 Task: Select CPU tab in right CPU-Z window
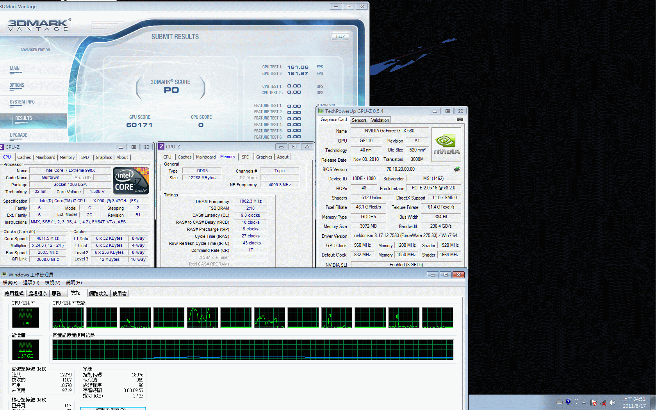pyautogui.click(x=167, y=157)
